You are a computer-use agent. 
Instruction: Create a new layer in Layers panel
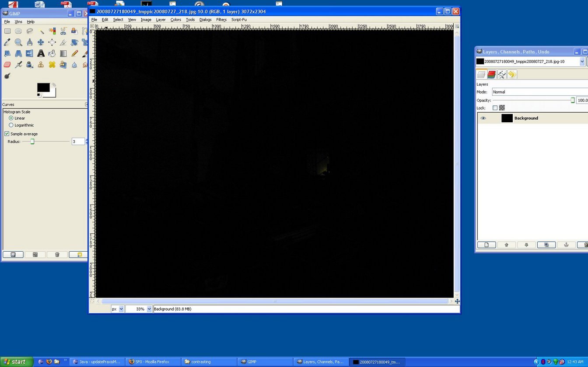coord(486,245)
